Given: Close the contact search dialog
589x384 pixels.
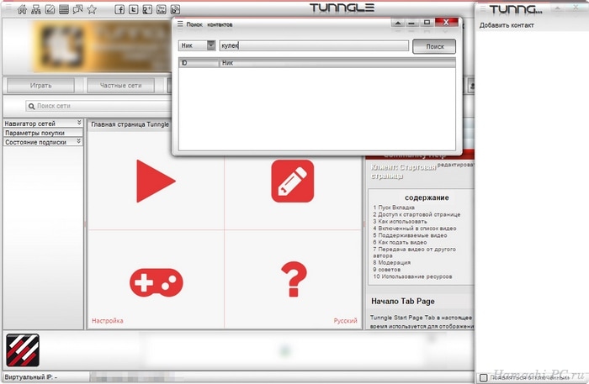Looking at the screenshot, I should (446, 23).
